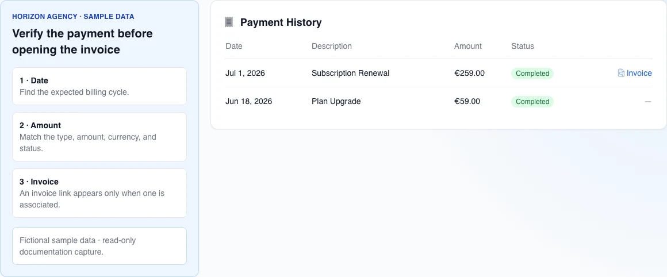This screenshot has width=667, height=277.
Task: Click the Plan Upgrade description
Action: point(336,102)
